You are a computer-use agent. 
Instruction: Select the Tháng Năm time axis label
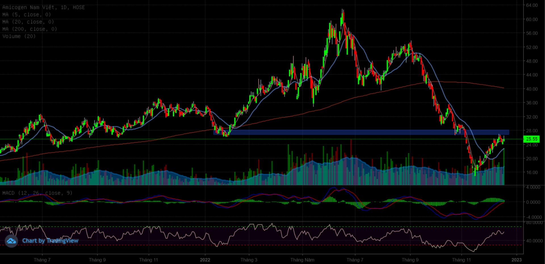[302, 260]
